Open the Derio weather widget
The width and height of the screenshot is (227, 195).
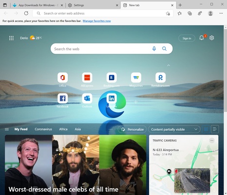(31, 38)
